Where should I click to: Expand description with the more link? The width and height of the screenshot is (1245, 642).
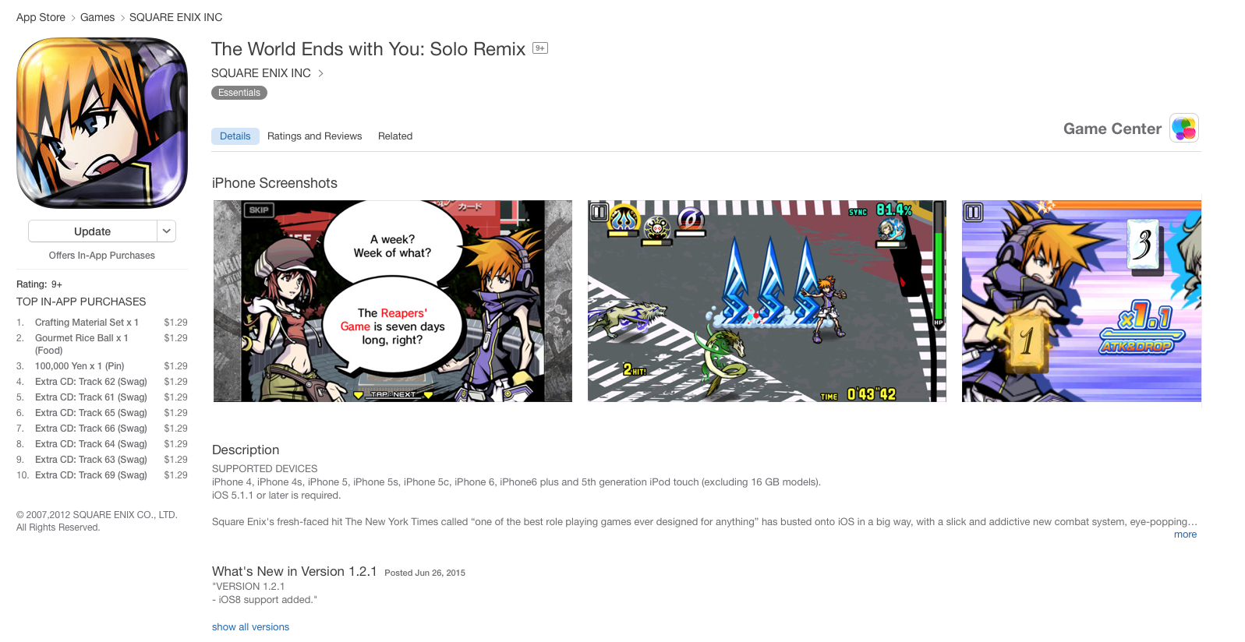tap(1185, 534)
